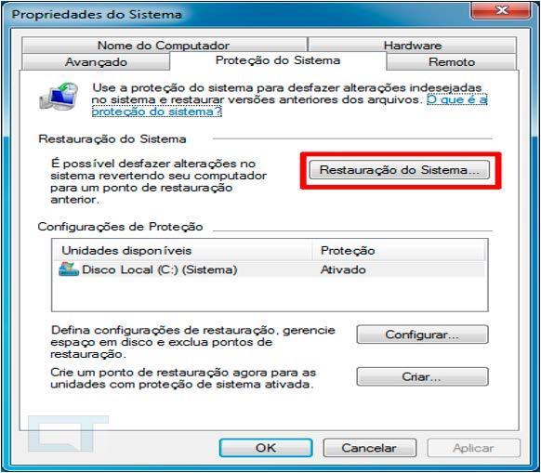Select the Proteção do Sistema tab
The image size is (541, 473).
coord(278,60)
